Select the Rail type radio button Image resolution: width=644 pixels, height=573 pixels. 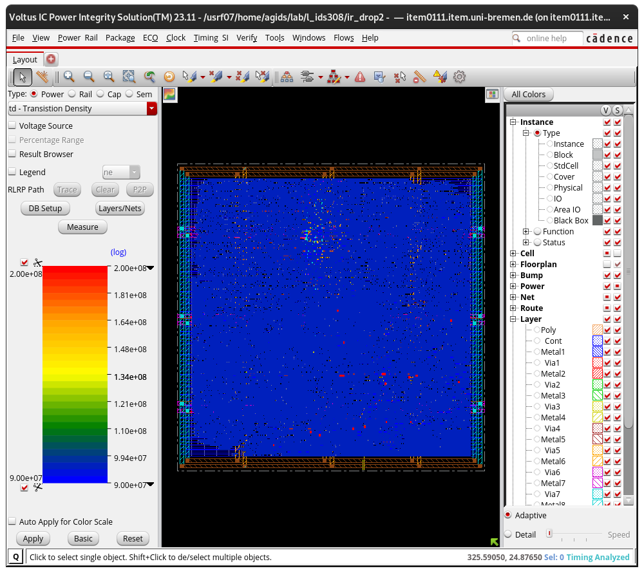[x=72, y=94]
